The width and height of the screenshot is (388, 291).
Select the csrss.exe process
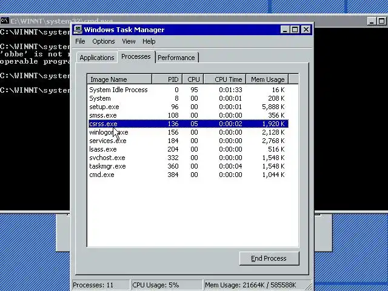(189, 124)
